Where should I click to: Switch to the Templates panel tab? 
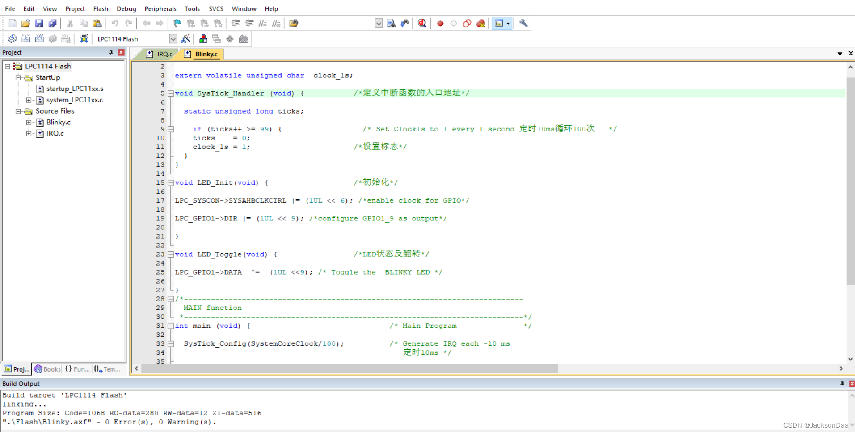(x=107, y=369)
